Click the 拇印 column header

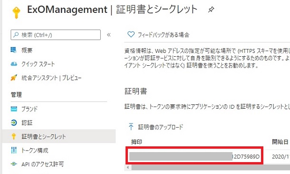[136, 142]
